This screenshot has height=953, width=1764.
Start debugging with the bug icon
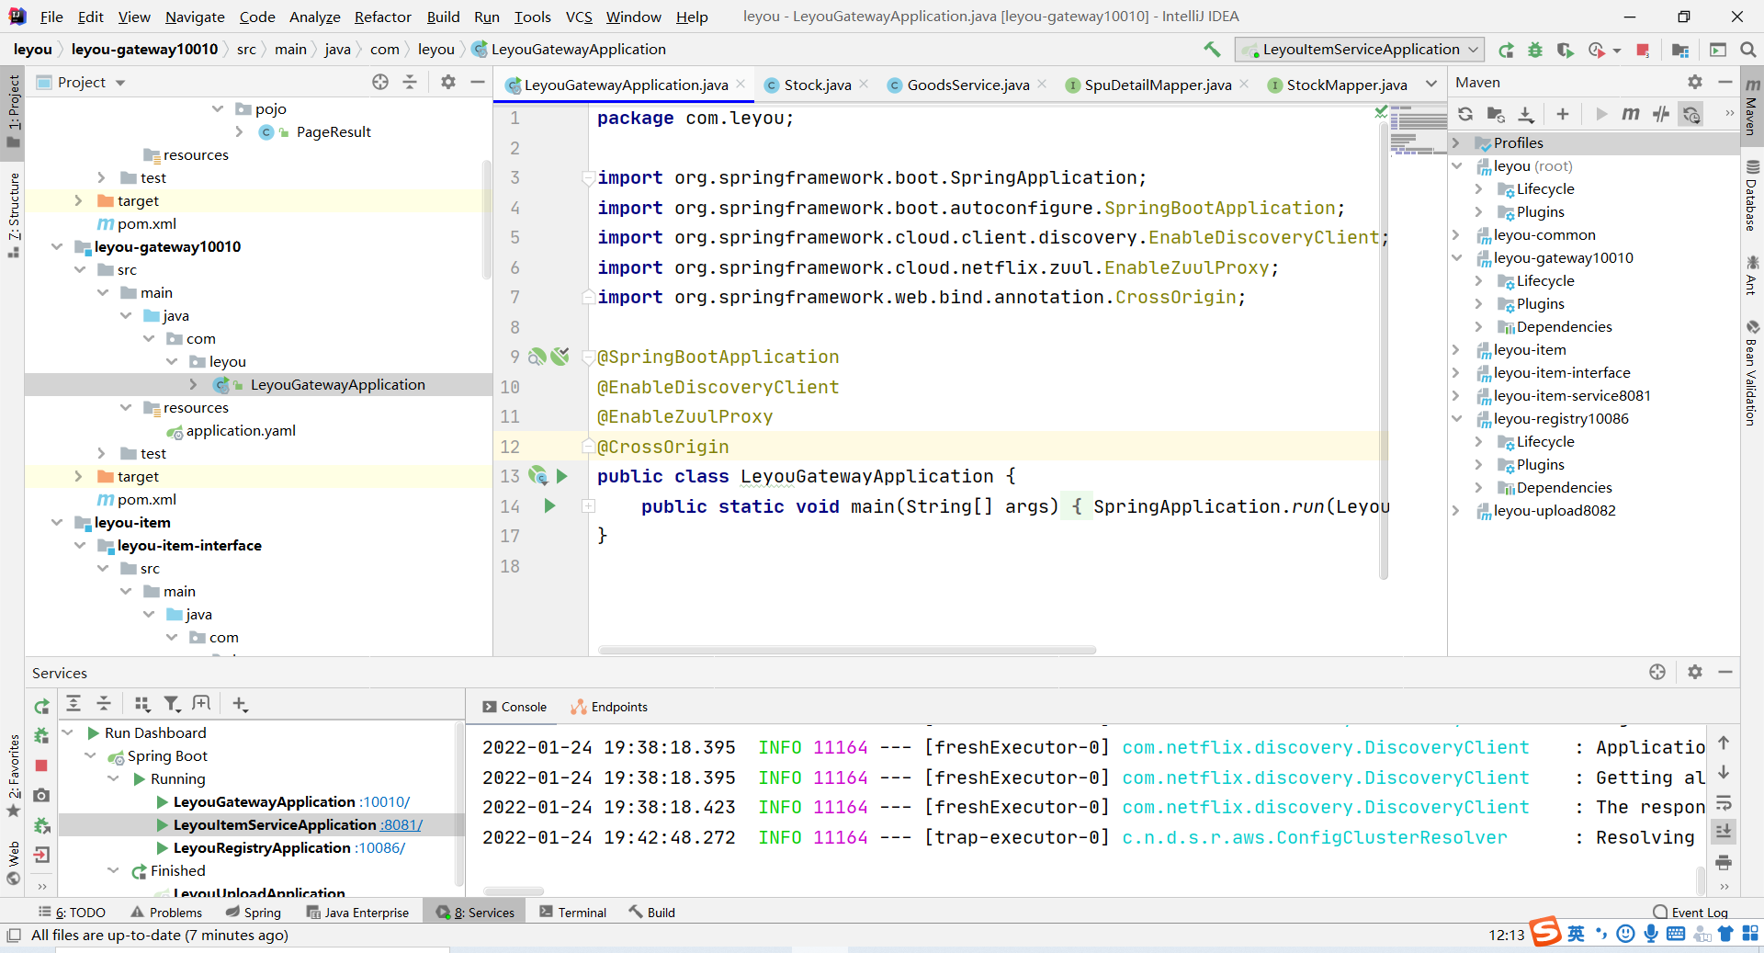coord(1535,50)
